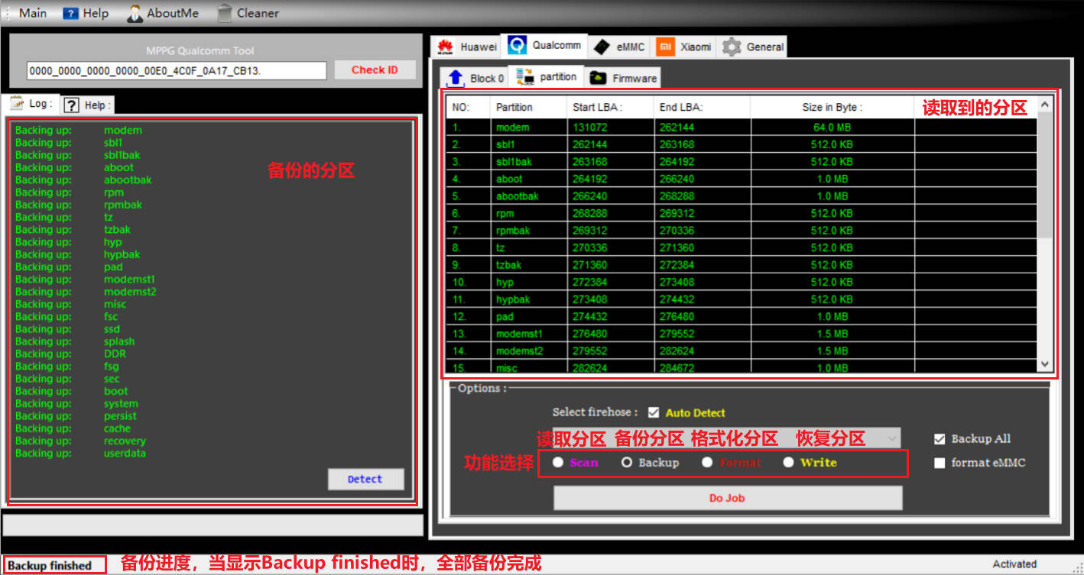Click the Huawei logo tab icon
Image resolution: width=1084 pixels, height=575 pixels.
[445, 47]
